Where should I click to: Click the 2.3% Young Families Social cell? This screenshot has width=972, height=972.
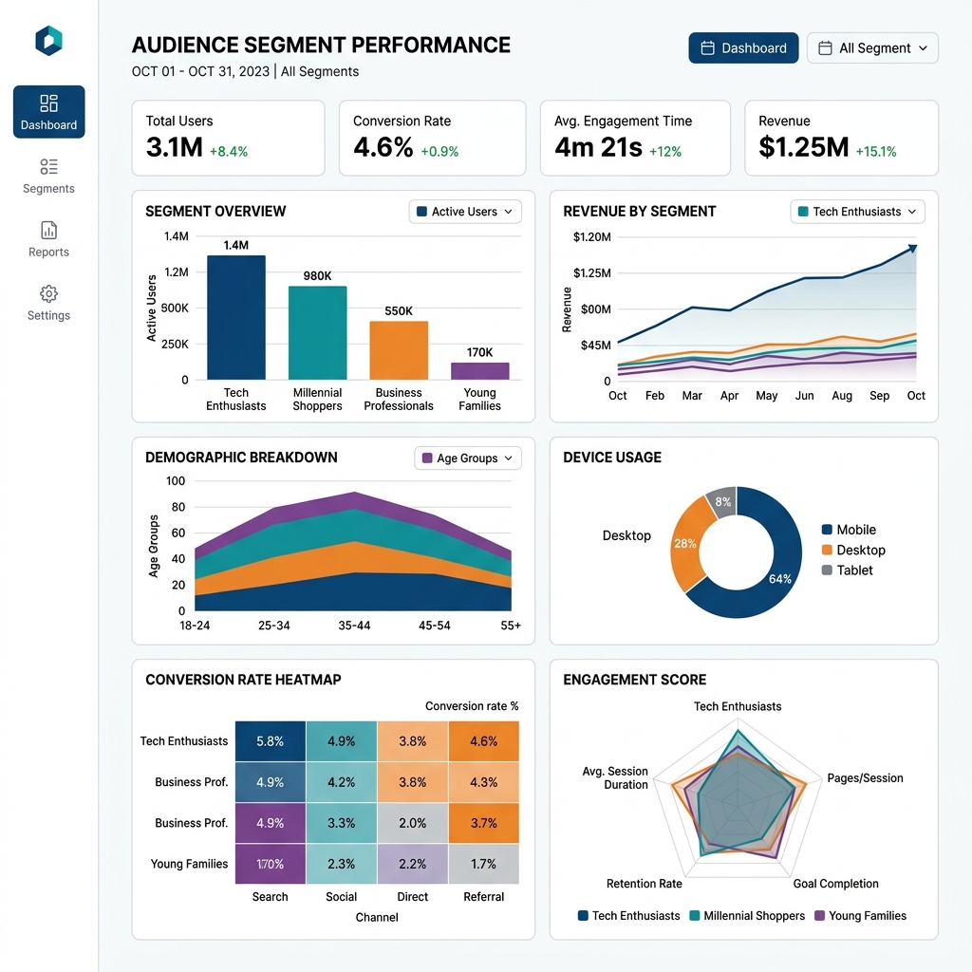342,864
